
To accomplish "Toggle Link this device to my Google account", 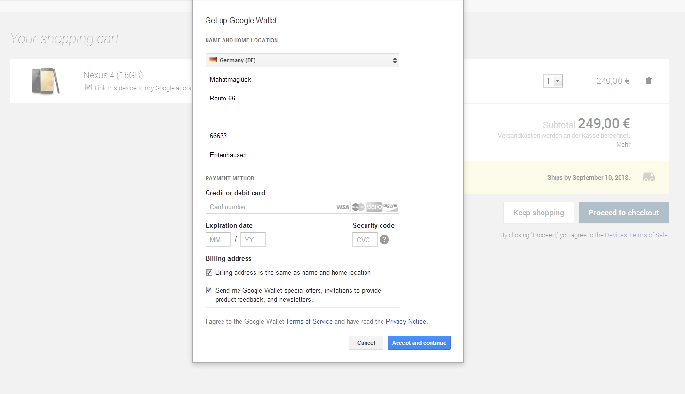I will point(88,87).
